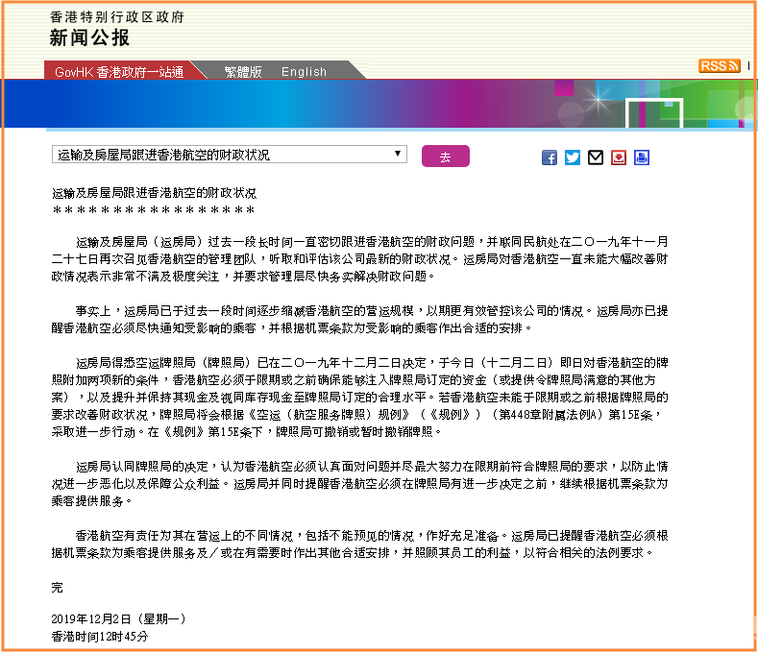Click the red download icon
The height and width of the screenshot is (653, 758).
tap(619, 157)
